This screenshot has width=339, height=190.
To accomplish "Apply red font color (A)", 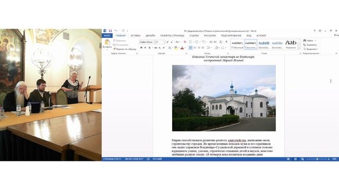I will (x=182, y=47).
